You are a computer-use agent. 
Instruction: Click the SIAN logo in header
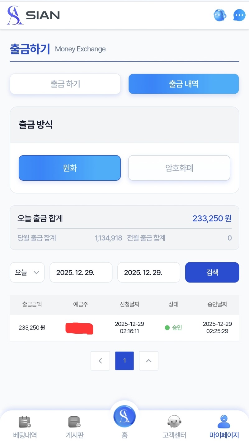pos(33,15)
